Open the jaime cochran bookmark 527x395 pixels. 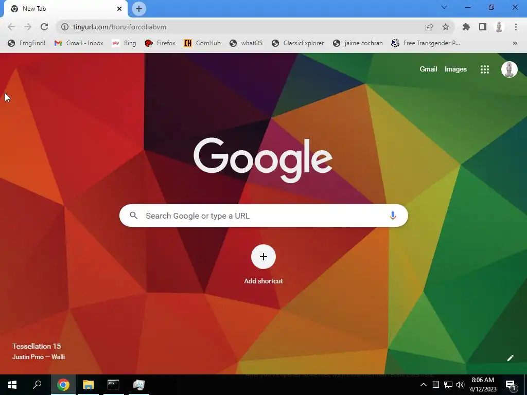pos(358,43)
